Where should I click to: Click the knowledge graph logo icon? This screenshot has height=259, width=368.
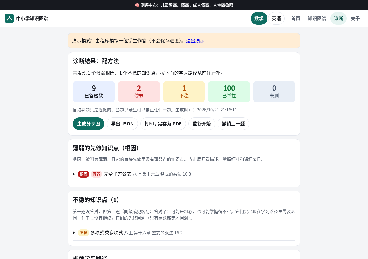coord(9,18)
